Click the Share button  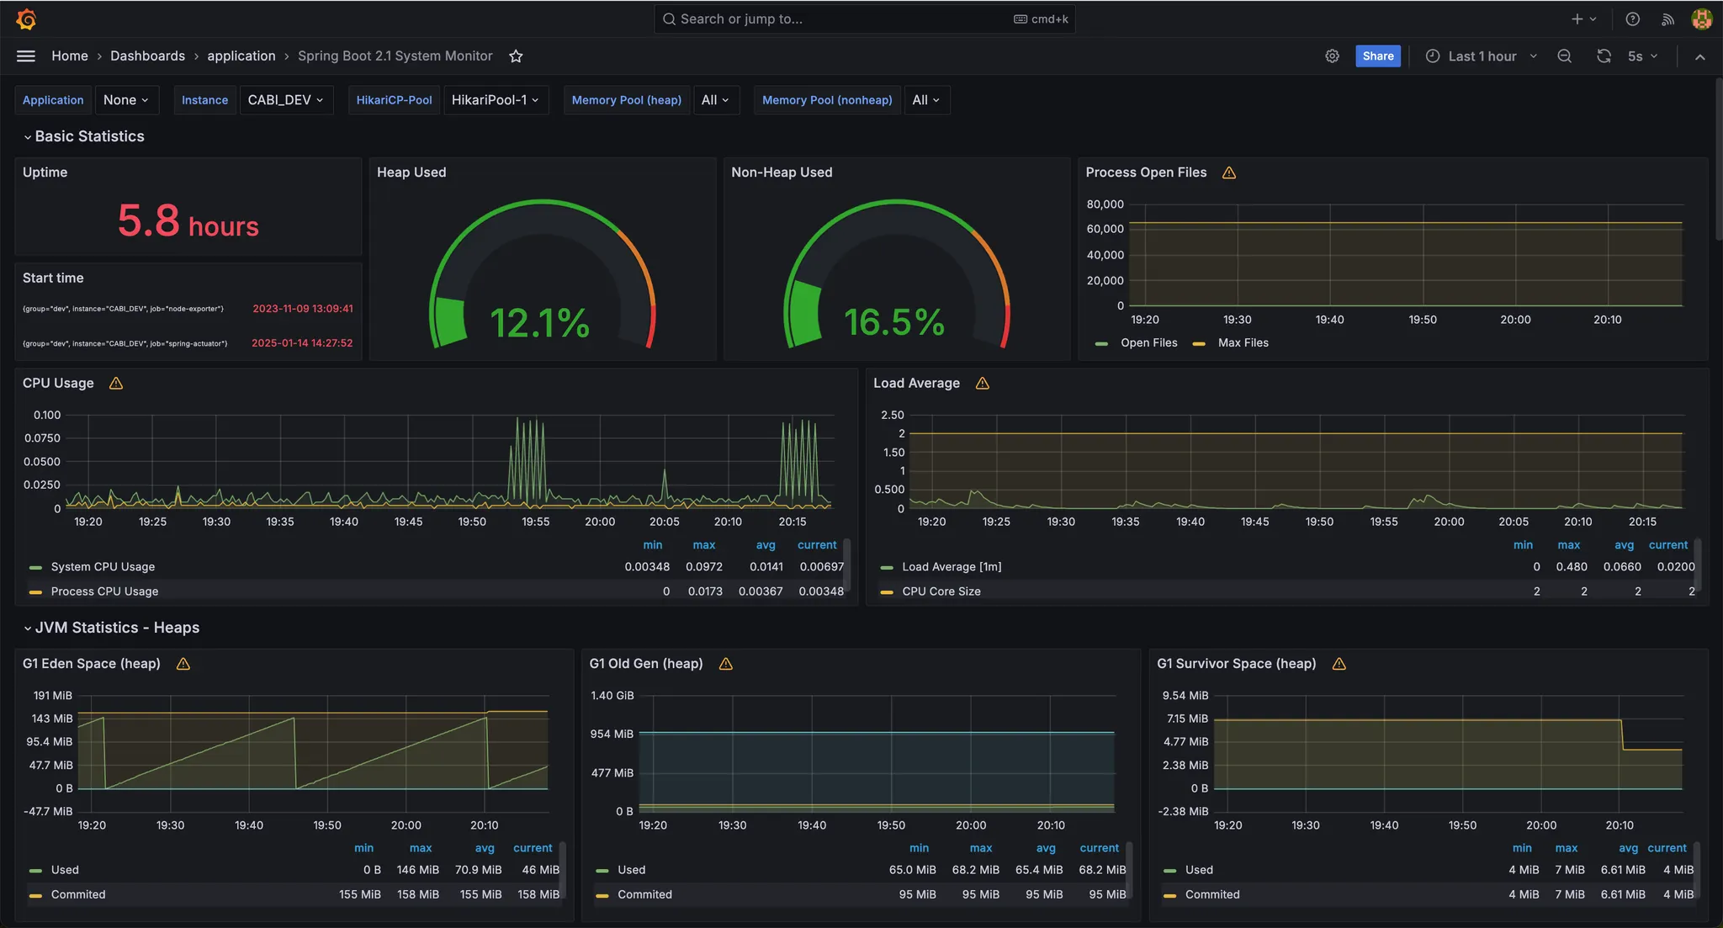(1377, 56)
